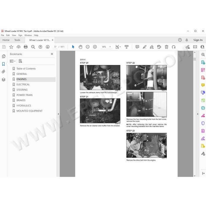Select the Highlight text tool

(144, 47)
